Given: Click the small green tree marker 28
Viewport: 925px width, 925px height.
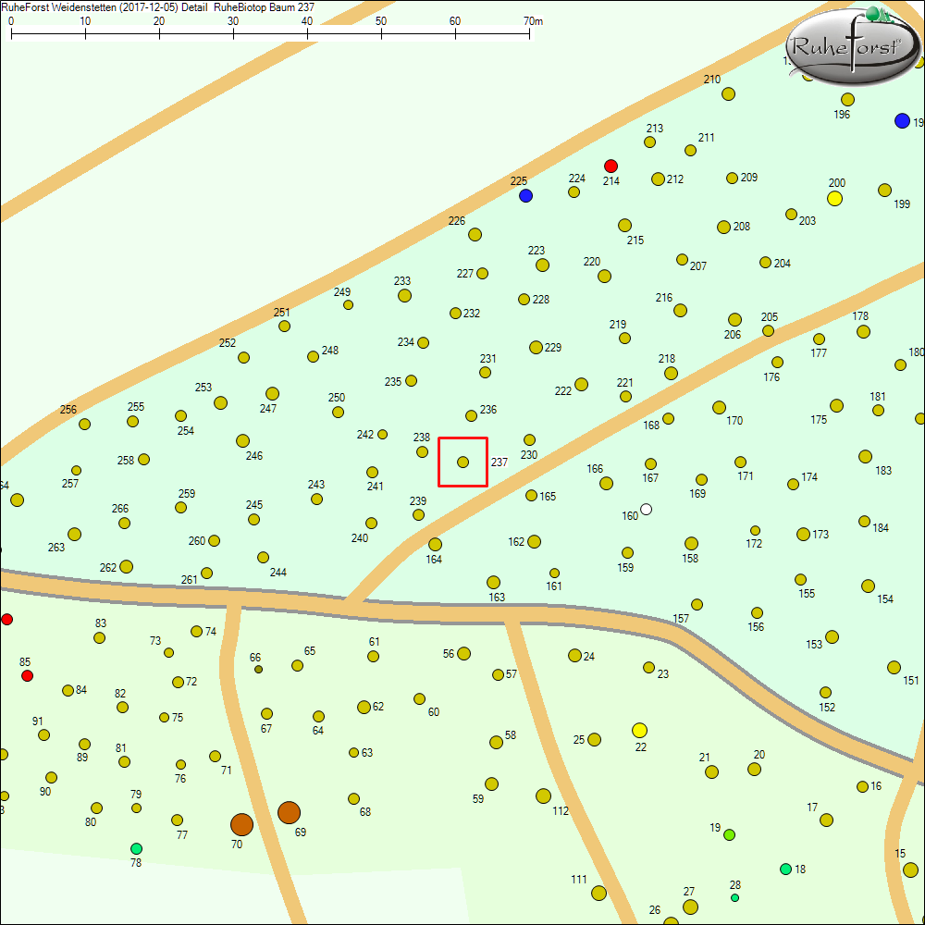Looking at the screenshot, I should (x=734, y=897).
